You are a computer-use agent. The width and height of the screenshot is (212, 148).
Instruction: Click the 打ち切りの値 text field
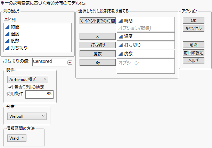[x=49, y=62]
